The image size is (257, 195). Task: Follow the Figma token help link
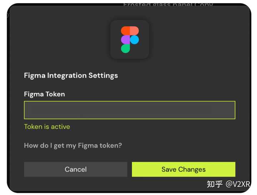(73, 145)
